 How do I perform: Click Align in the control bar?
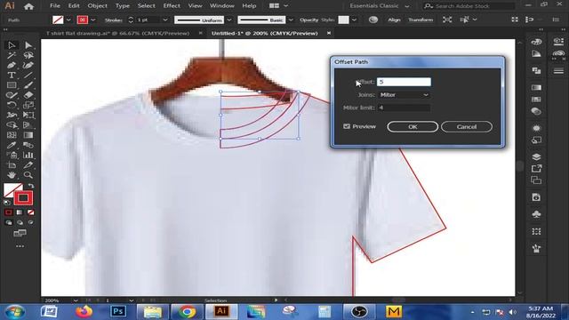[394, 20]
